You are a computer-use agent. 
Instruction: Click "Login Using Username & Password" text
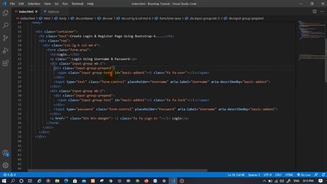(101, 59)
